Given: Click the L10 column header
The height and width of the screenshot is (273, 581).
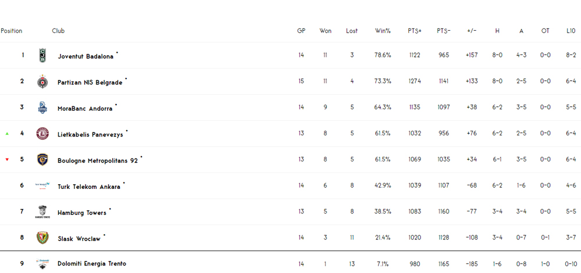Looking at the screenshot, I should point(571,31).
